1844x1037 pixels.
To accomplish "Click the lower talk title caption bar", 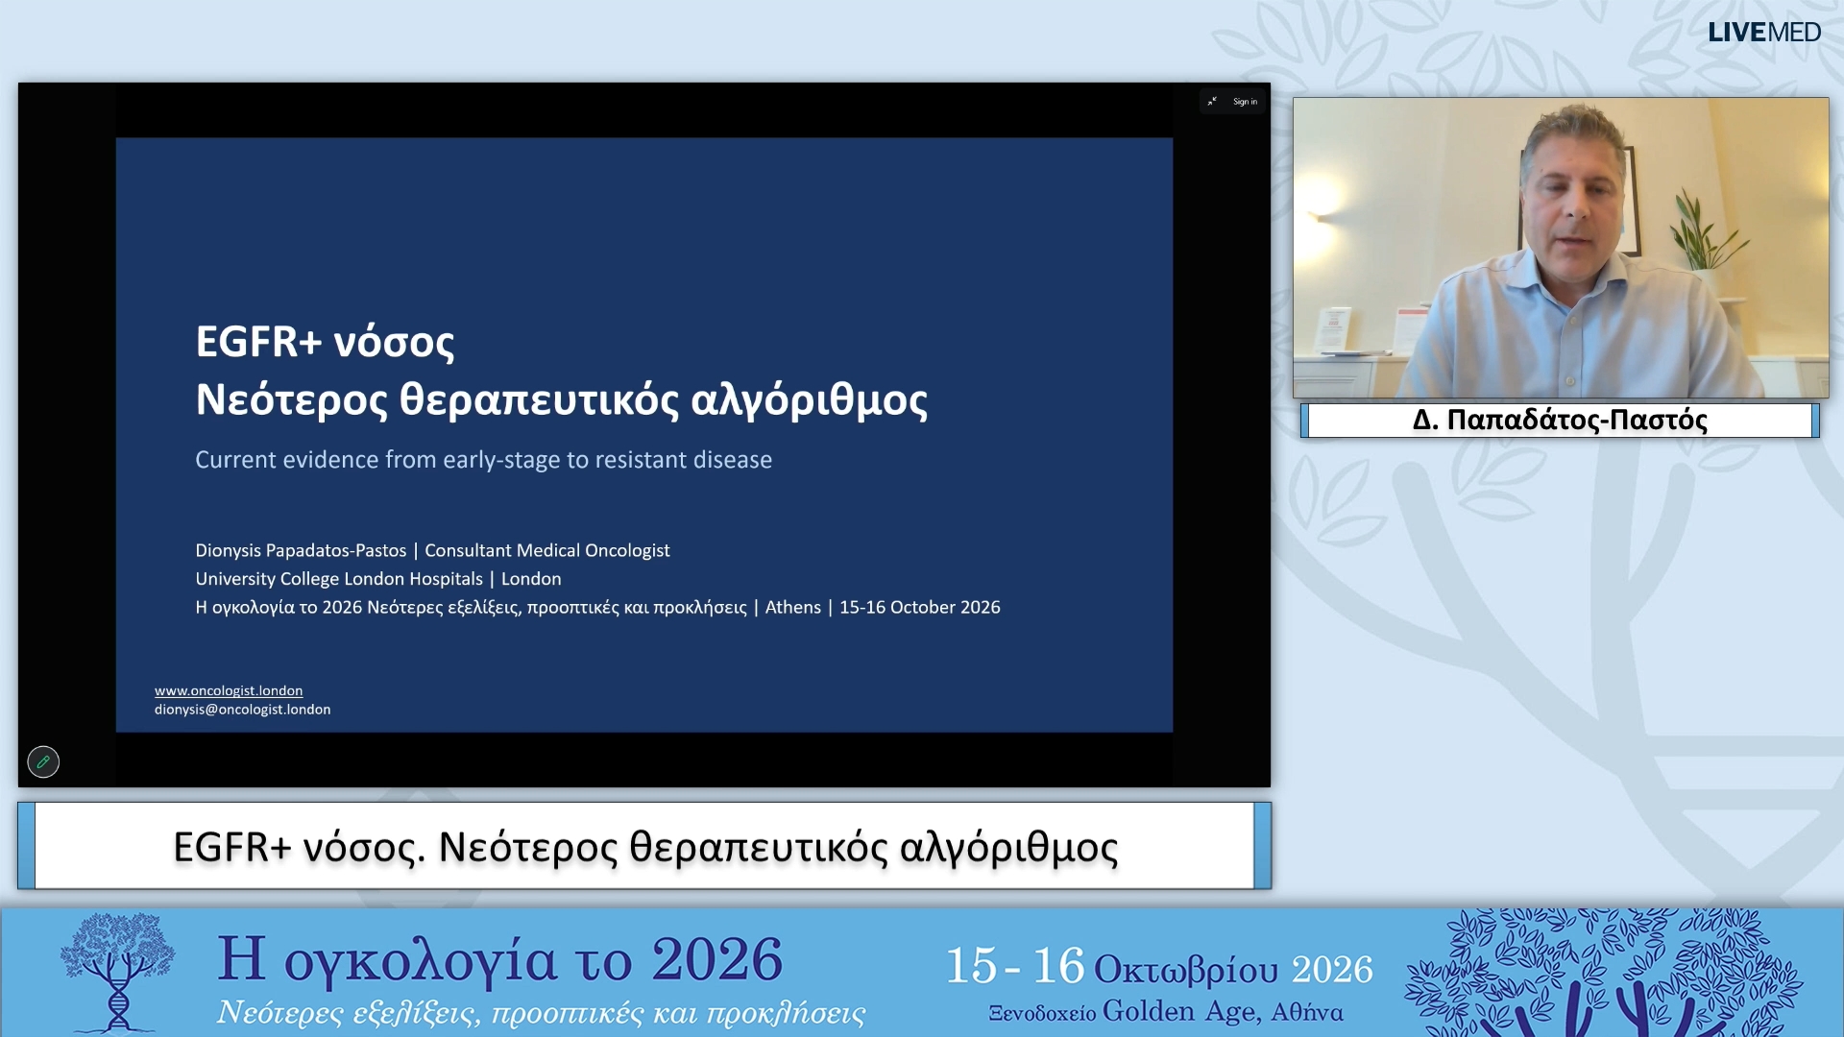I will 644,846.
